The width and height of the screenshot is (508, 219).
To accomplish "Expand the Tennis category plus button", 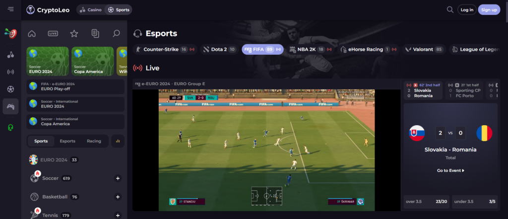I will click(x=118, y=216).
